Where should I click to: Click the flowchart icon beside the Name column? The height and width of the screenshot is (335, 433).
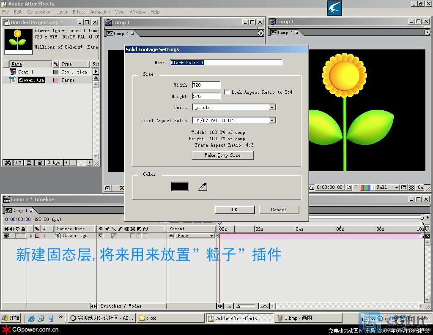(55, 64)
